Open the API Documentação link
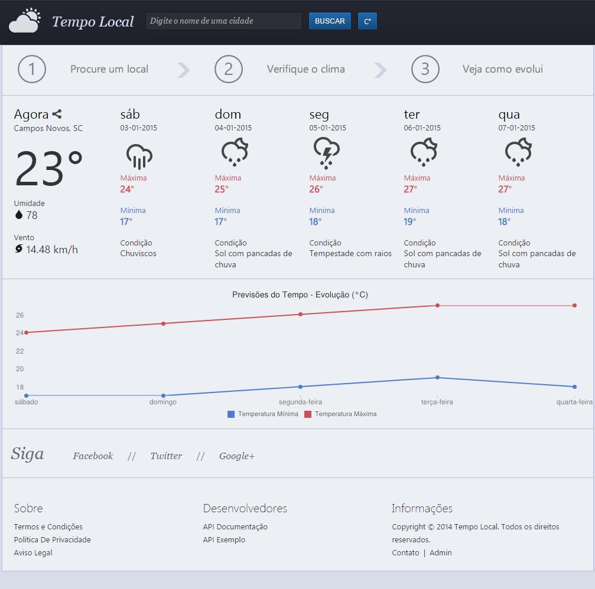 click(235, 527)
